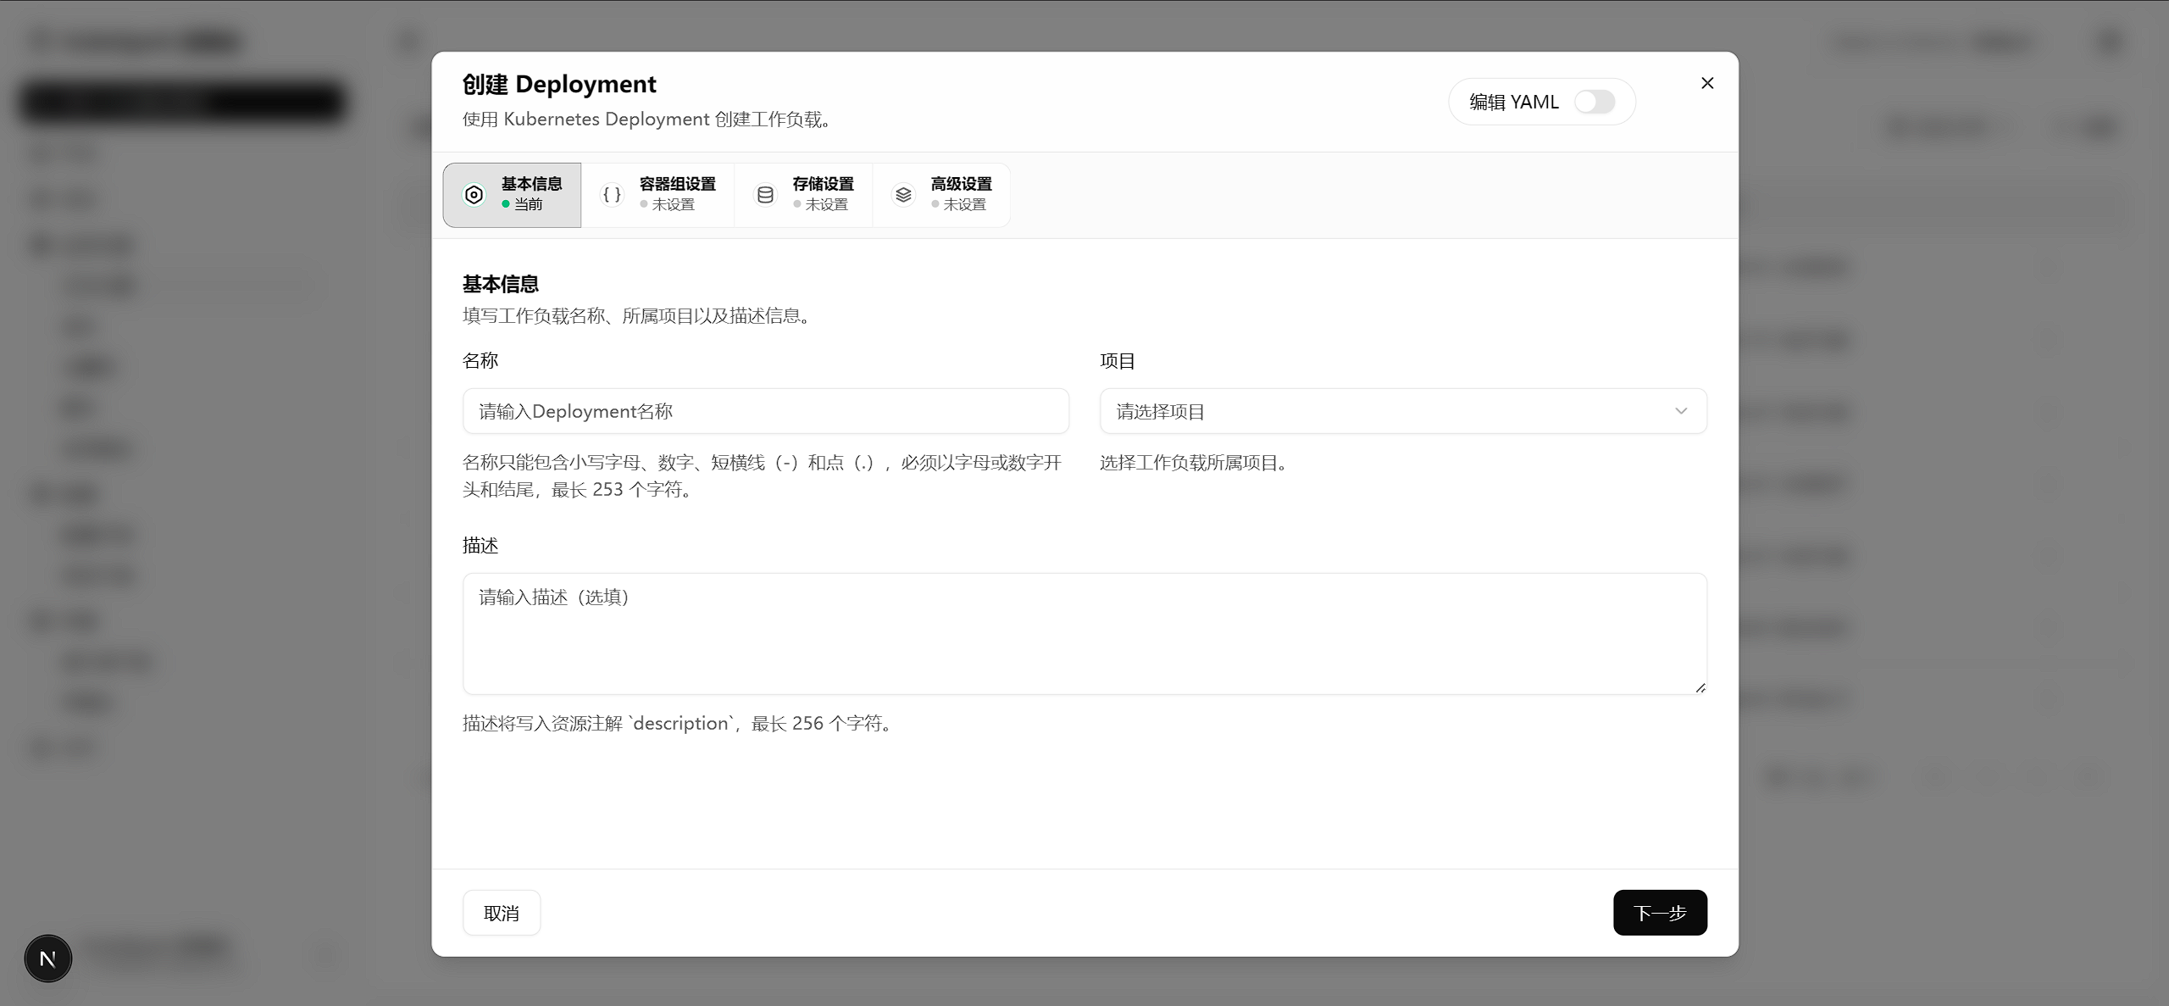Click the description textarea resize handle
This screenshot has width=2169, height=1006.
tap(1700, 687)
